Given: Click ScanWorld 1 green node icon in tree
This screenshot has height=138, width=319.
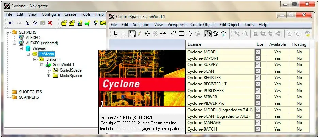Looking at the screenshot, I should [48, 65].
